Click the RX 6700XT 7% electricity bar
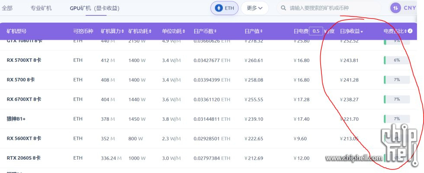The image size is (424, 173). point(397,99)
